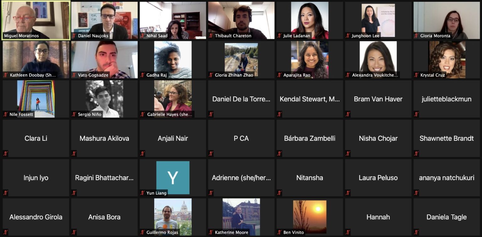
Task: Click muted mic icon on Daniela Tagle tile
Action: tap(416, 232)
